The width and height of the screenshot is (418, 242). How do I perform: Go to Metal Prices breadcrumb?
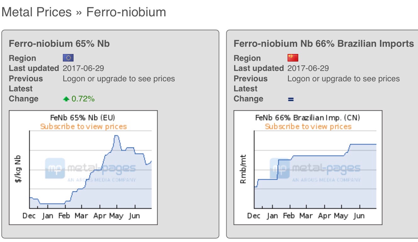point(36,12)
